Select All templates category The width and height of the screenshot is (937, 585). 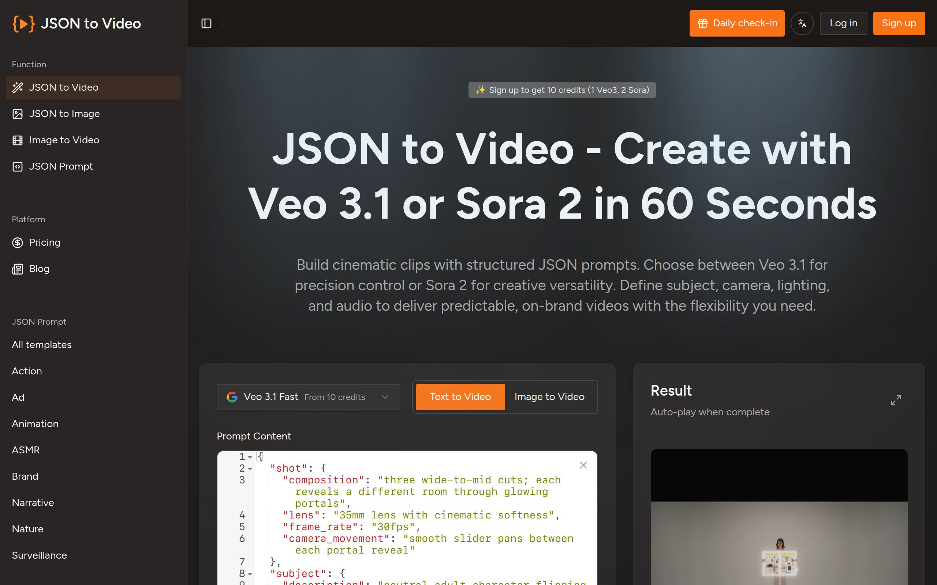[x=41, y=345]
